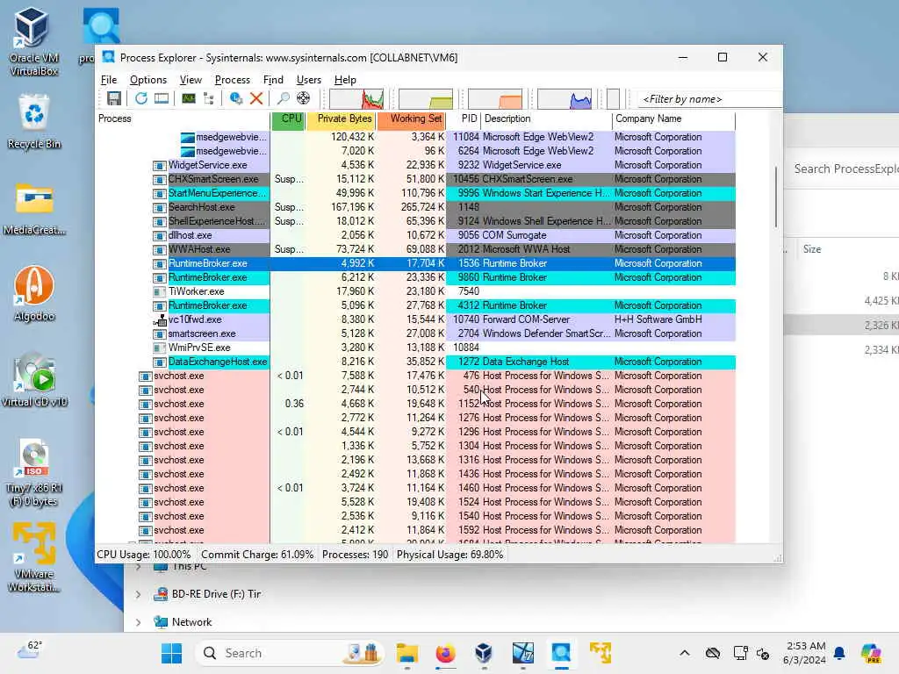Open the Help menu

[345, 80]
